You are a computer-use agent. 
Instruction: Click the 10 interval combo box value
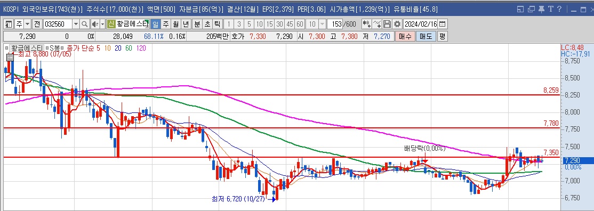click(312, 25)
